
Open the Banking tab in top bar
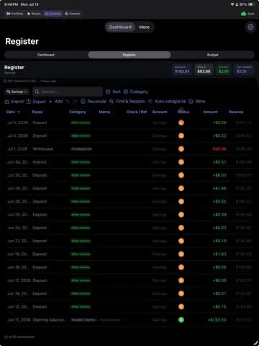tap(53, 14)
